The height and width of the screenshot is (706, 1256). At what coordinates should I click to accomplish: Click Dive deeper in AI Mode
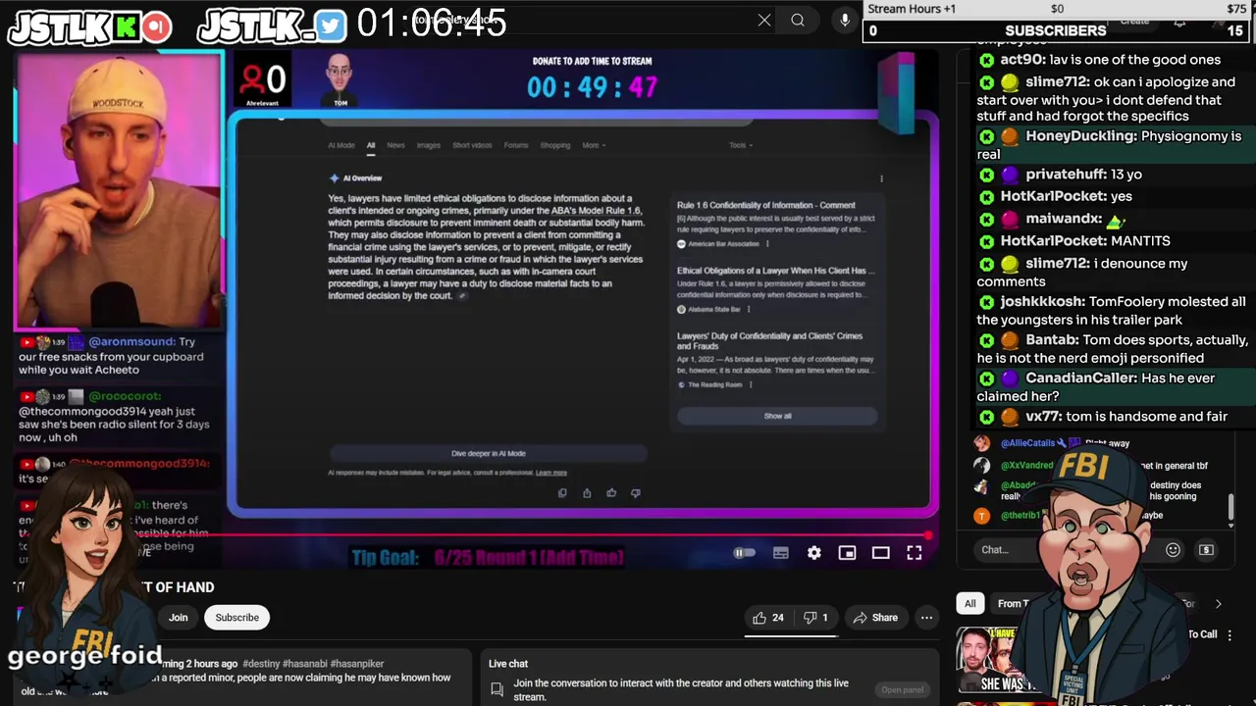(x=488, y=453)
